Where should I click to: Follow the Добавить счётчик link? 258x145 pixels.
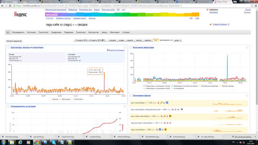(63, 18)
